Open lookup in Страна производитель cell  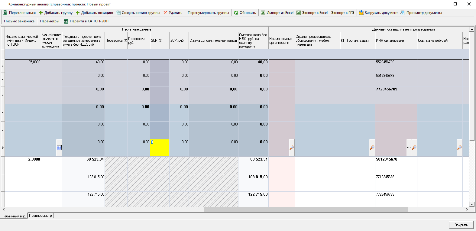(372, 148)
